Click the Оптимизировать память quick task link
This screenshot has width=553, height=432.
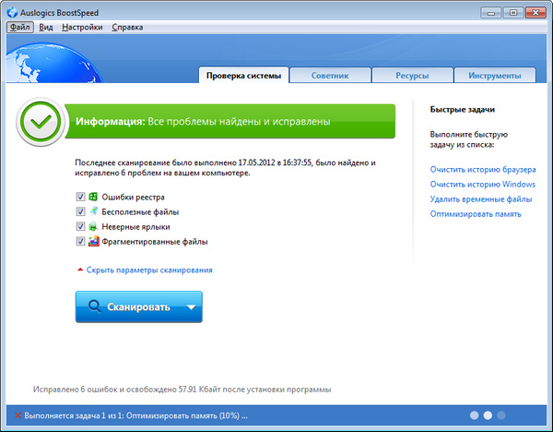pyautogui.click(x=476, y=214)
